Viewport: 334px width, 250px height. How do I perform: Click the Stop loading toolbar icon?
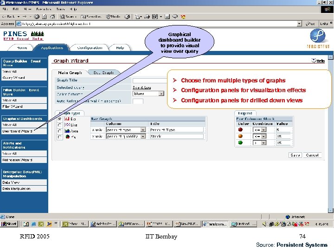[37, 17]
